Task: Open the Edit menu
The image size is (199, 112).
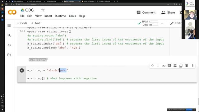Action: point(30,16)
